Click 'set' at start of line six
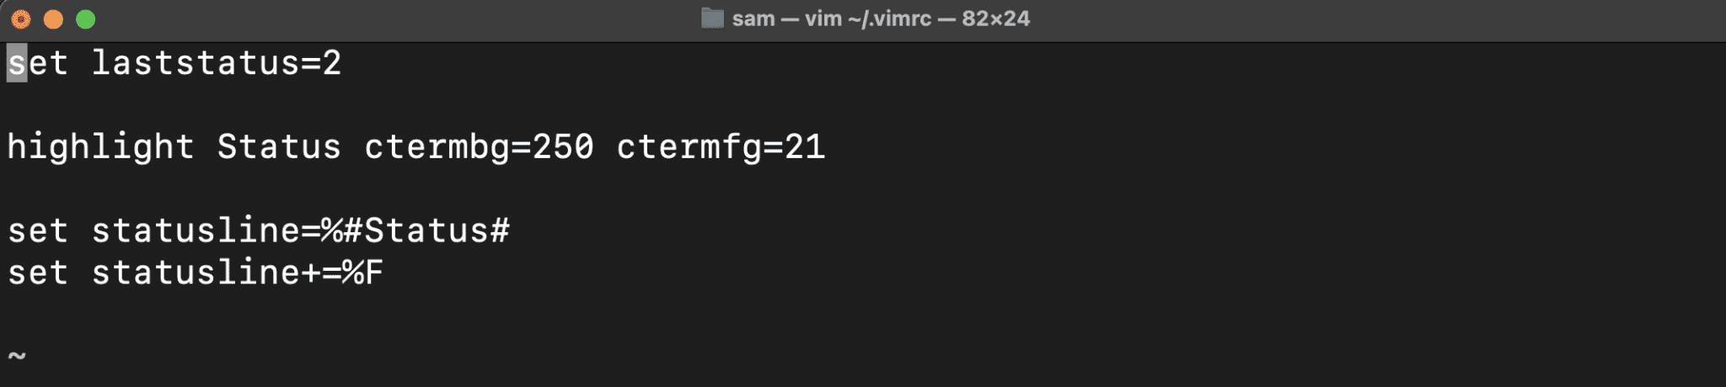1726x387 pixels. [x=38, y=273]
